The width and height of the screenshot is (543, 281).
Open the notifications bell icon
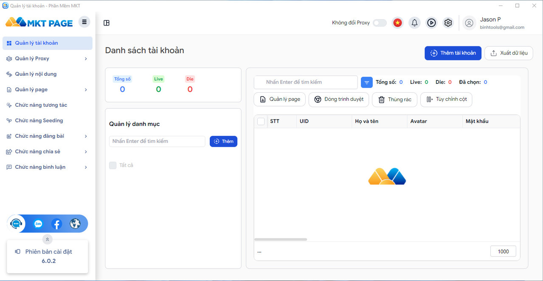pyautogui.click(x=415, y=23)
